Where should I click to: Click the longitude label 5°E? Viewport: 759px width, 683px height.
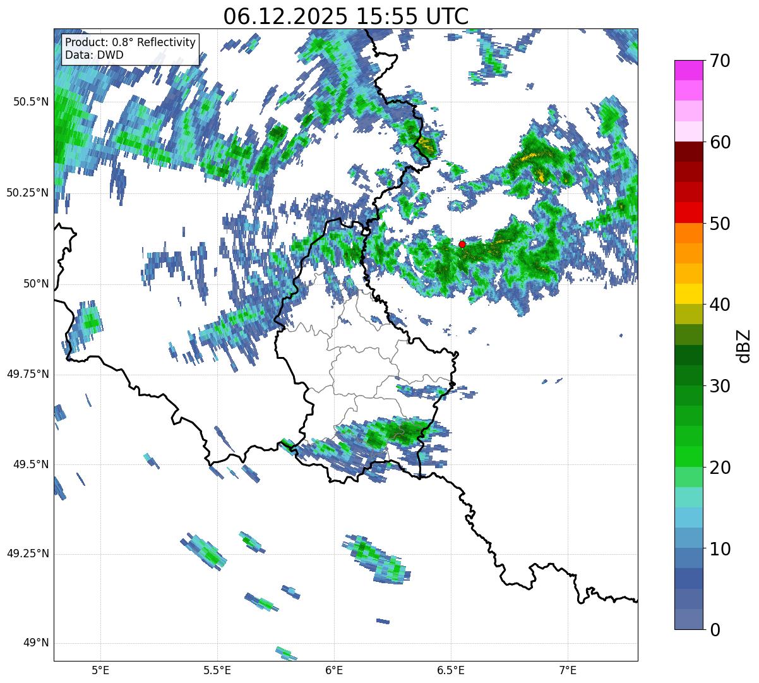point(100,670)
